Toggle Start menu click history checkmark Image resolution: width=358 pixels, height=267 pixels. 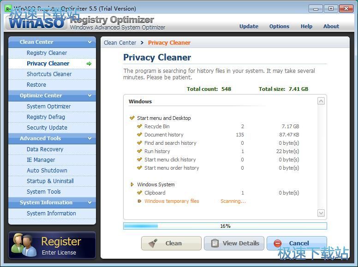(139, 160)
